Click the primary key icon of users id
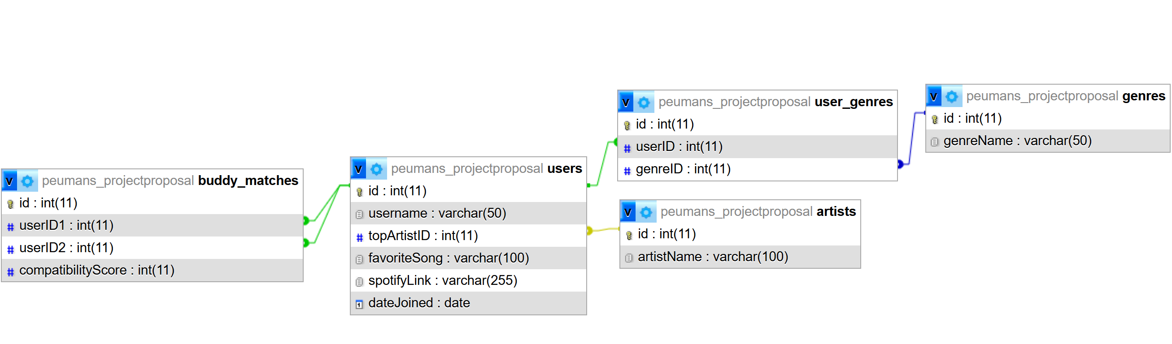This screenshot has width=1172, height=344. pyautogui.click(x=359, y=192)
